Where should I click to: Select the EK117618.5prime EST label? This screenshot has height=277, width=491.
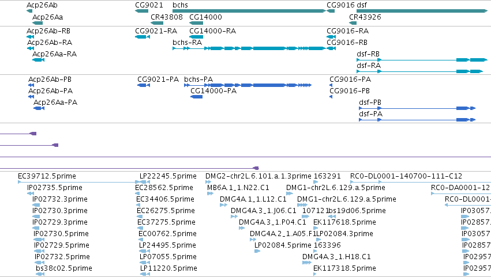(x=344, y=222)
